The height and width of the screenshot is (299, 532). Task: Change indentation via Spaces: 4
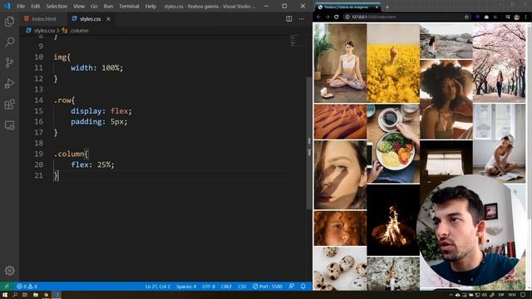(x=186, y=287)
